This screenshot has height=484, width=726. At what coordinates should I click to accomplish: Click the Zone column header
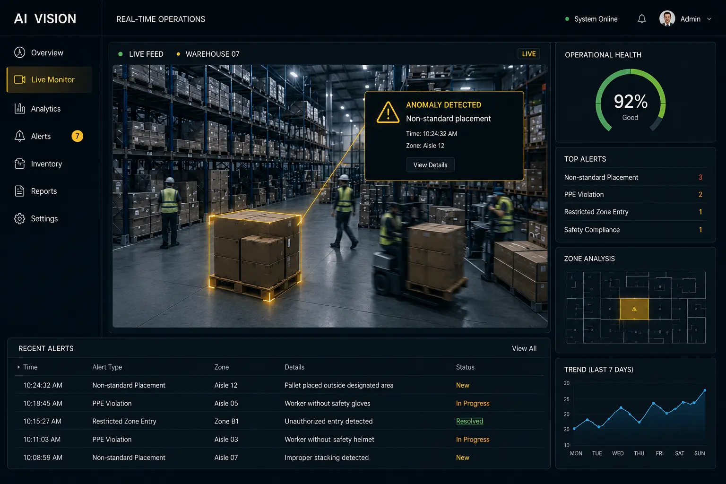221,367
